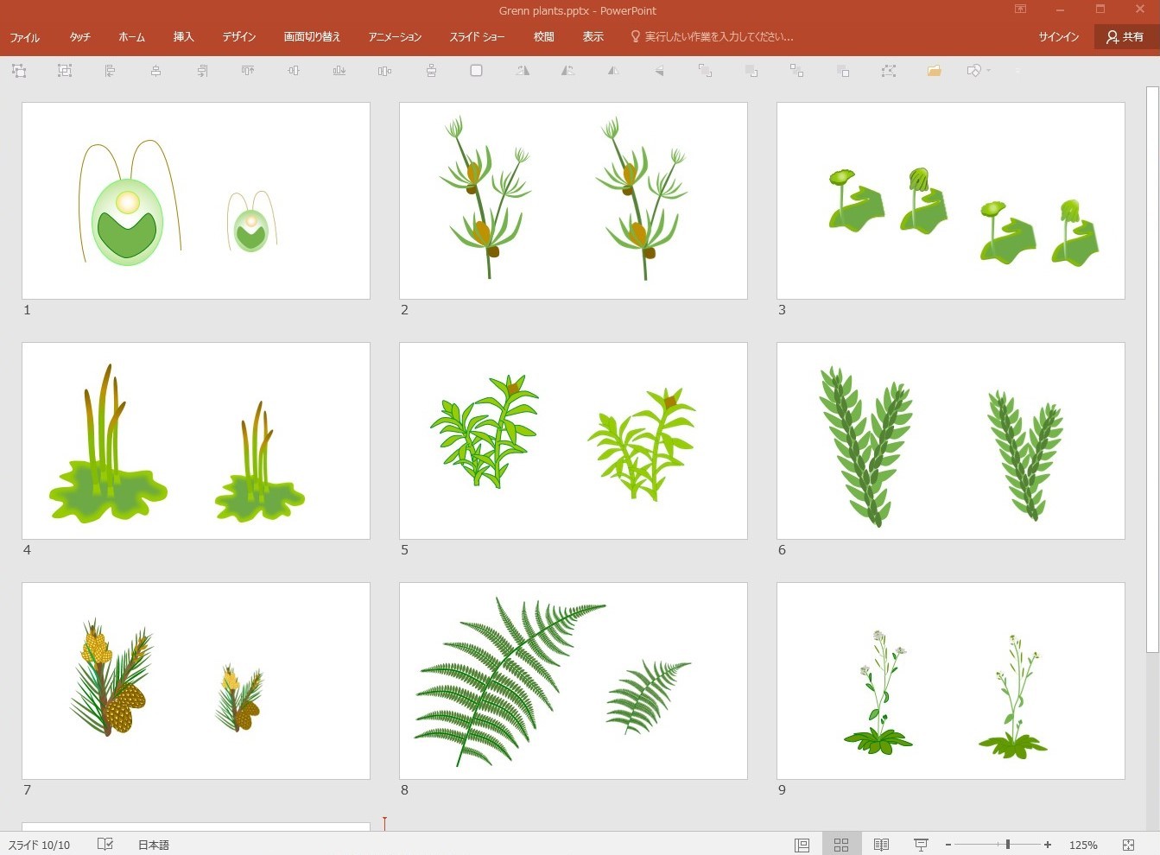Image resolution: width=1160 pixels, height=855 pixels.
Task: Open the 画面切り替え ribbon tab
Action: pyautogui.click(x=312, y=37)
